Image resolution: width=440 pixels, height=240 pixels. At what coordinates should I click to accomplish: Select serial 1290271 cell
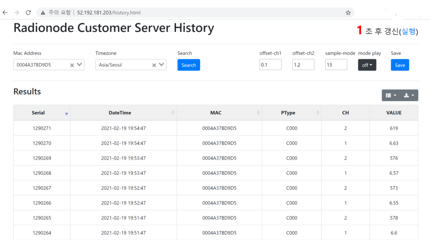42,128
